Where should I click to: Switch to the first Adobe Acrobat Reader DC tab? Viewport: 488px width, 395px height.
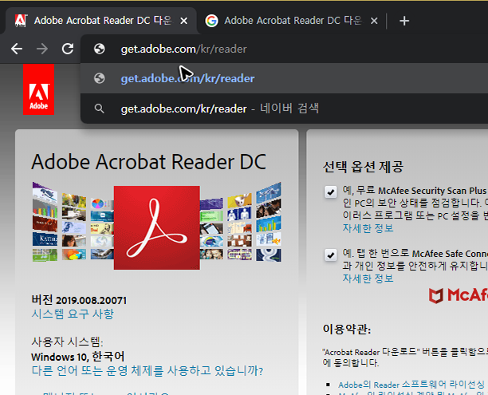click(101, 21)
